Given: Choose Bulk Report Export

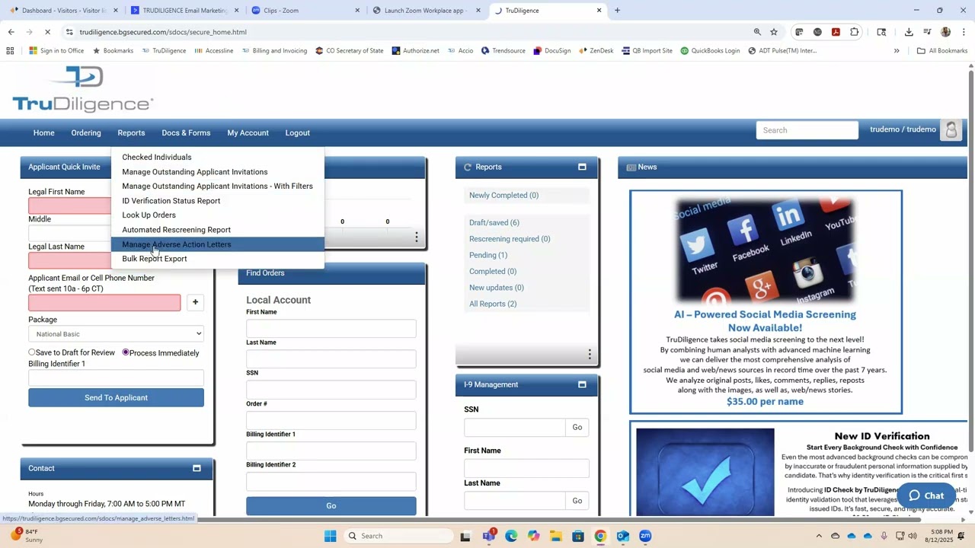Looking at the screenshot, I should pyautogui.click(x=154, y=259).
